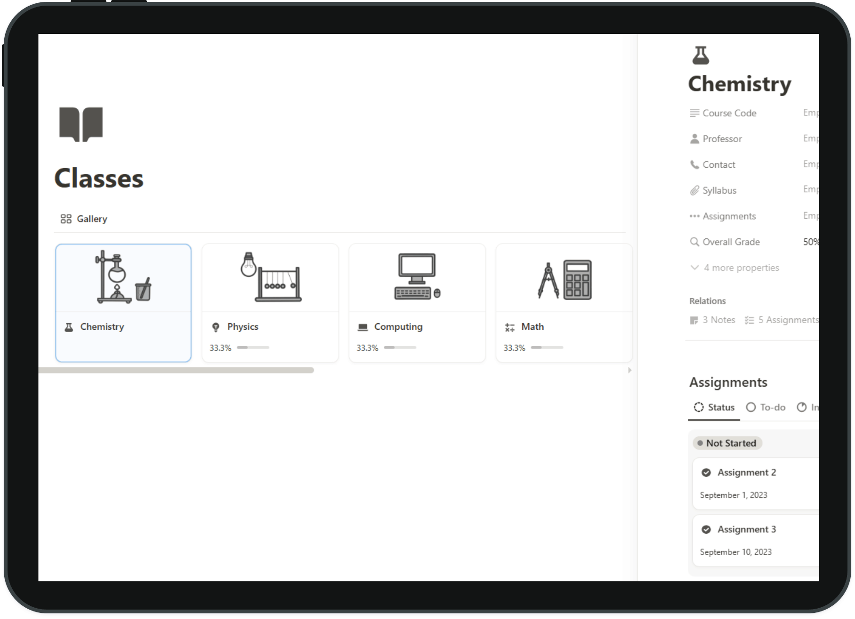Click the Overall Grade property label
This screenshot has width=855, height=619.
(731, 242)
